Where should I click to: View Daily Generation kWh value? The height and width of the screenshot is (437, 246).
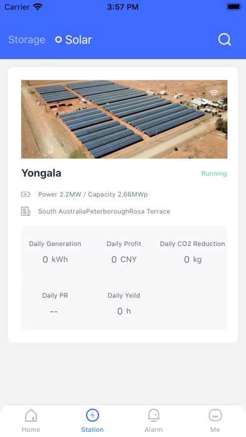coord(55,259)
